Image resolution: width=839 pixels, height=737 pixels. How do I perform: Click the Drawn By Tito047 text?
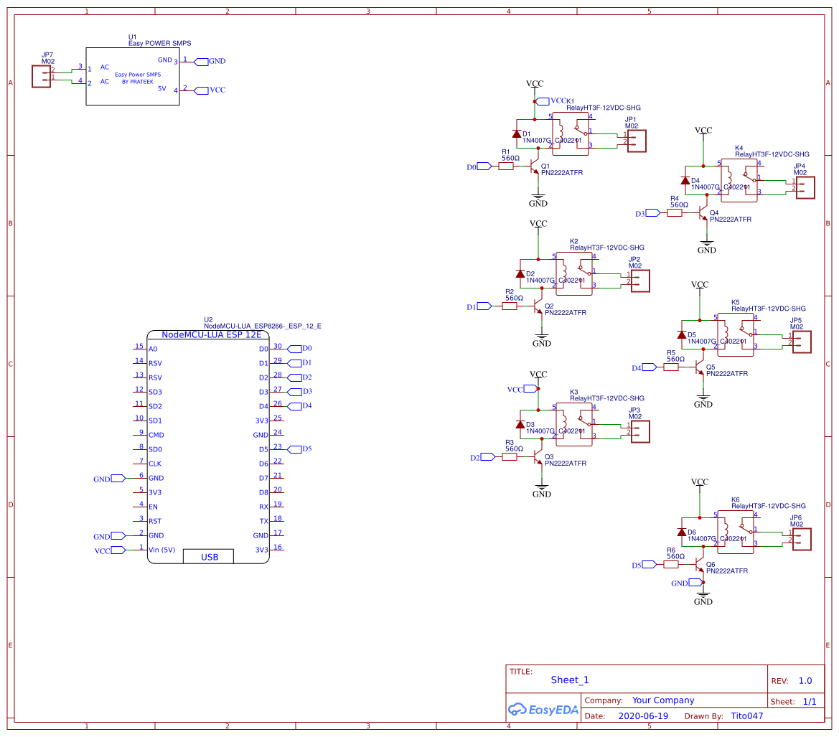click(745, 715)
